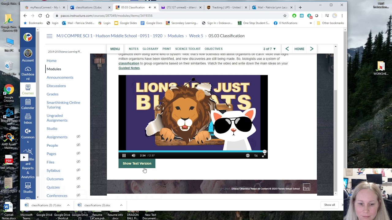Open the GLOSSARY toolbar item
Viewport: 392px width, 220px height.
pos(150,49)
